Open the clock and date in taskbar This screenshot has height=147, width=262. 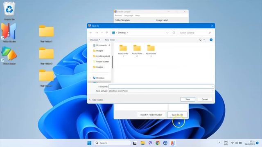click(250, 143)
